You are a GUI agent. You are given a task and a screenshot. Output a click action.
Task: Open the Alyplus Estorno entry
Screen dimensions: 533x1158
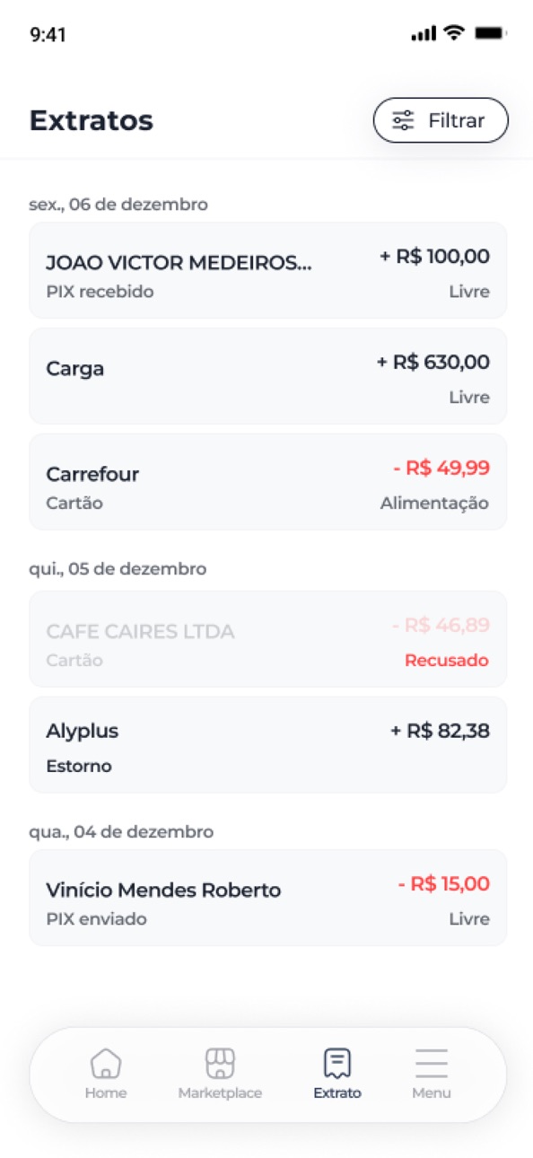tap(267, 745)
